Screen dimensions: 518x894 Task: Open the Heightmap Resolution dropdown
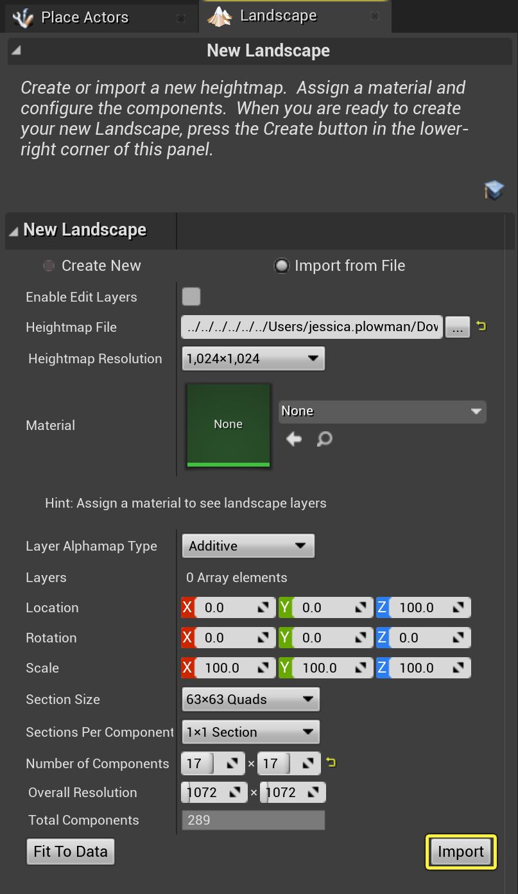[x=253, y=358]
